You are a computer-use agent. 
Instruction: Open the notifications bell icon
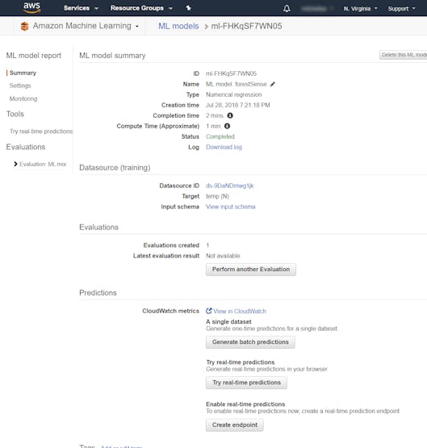coord(287,9)
